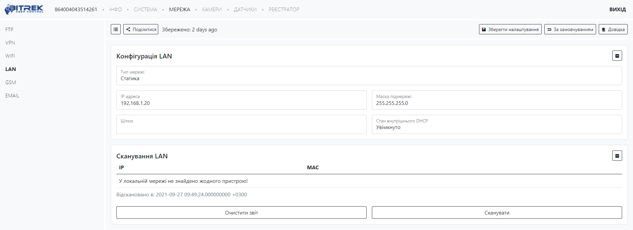Click the Bitrek logo
Image resolution: width=633 pixels, height=230 pixels.
[24, 9]
